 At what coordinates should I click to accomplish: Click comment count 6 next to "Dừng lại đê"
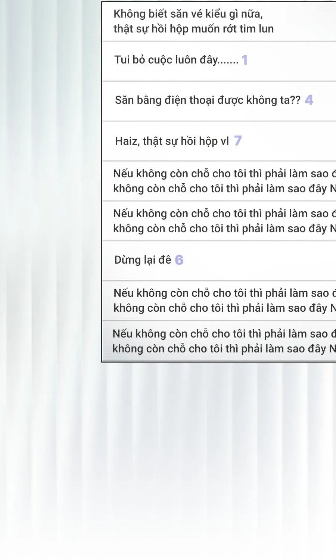(x=179, y=260)
